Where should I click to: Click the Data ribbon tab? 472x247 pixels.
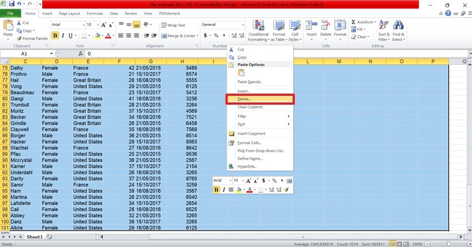click(114, 13)
